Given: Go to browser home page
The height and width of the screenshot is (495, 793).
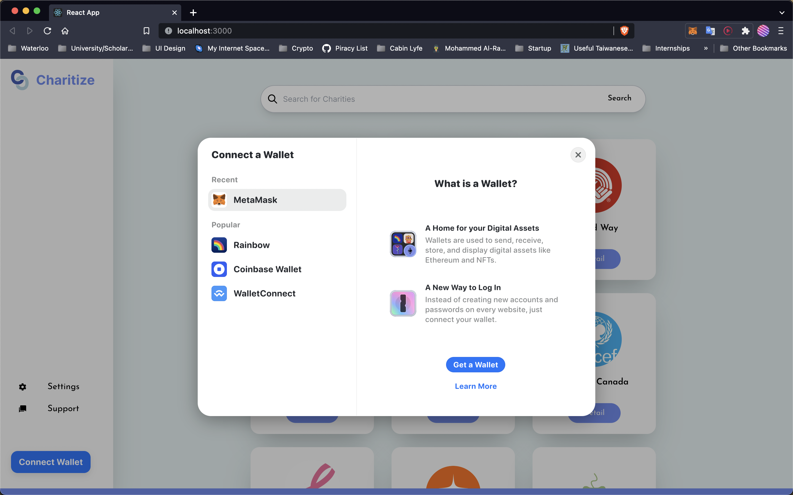Looking at the screenshot, I should click(x=65, y=31).
